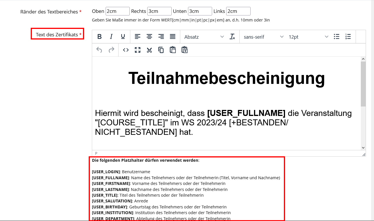
Task: Switch editor to fullscreen mode
Action: pyautogui.click(x=137, y=50)
